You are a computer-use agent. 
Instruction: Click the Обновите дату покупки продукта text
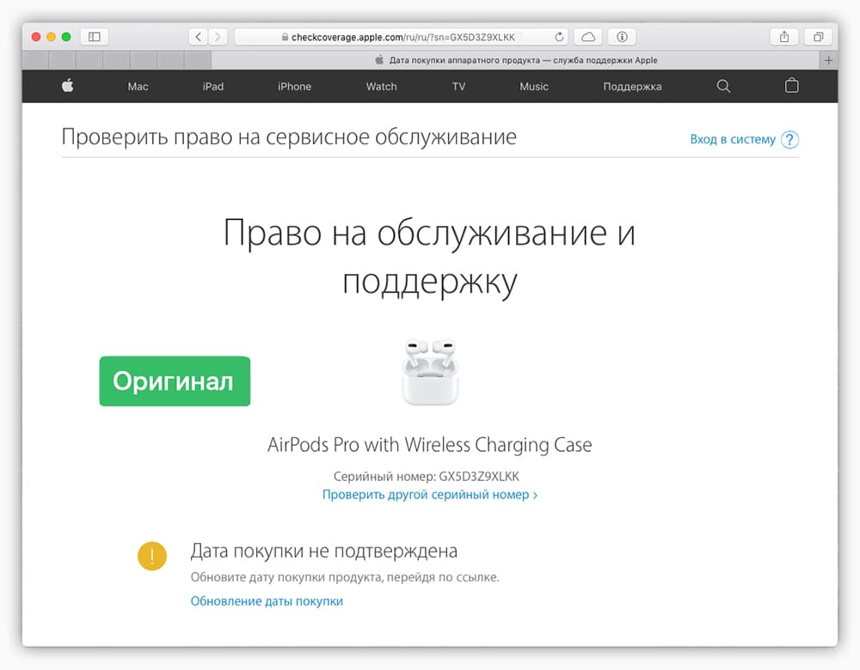click(345, 577)
